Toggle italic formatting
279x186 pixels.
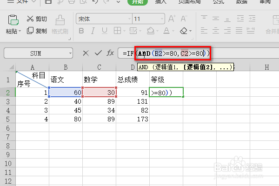[93, 31]
